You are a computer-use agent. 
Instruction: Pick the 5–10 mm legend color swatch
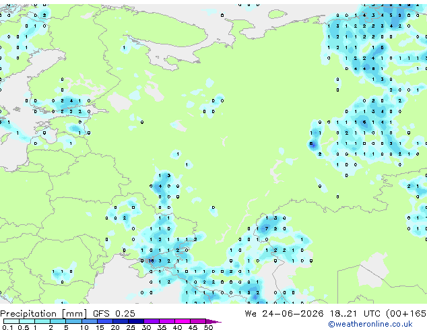pyautogui.click(x=73, y=321)
